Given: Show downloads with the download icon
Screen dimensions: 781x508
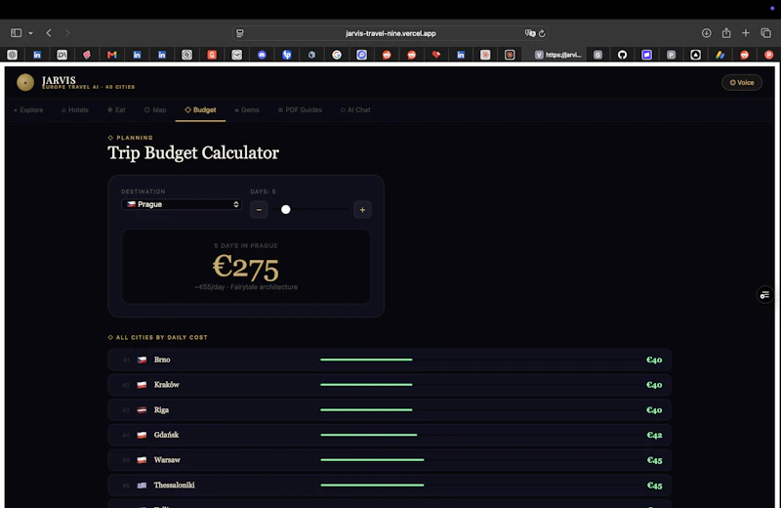Looking at the screenshot, I should click(x=706, y=33).
